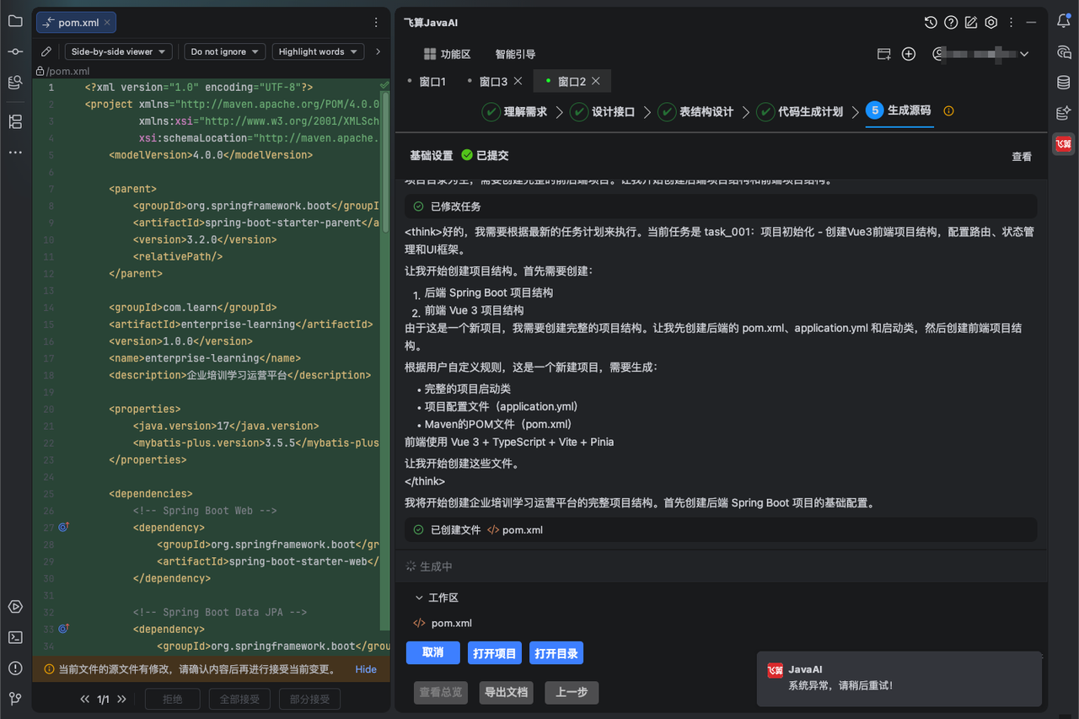
Task: Open Highlight words dropdown
Action: coord(318,51)
